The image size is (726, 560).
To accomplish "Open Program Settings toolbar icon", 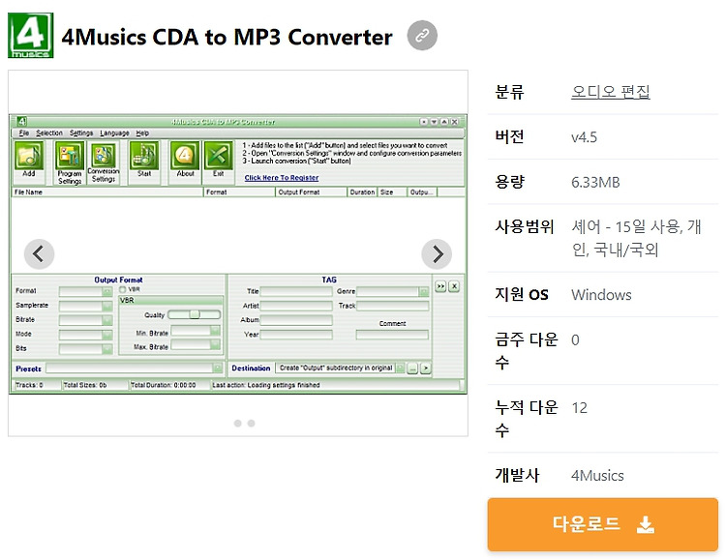I will point(70,156).
